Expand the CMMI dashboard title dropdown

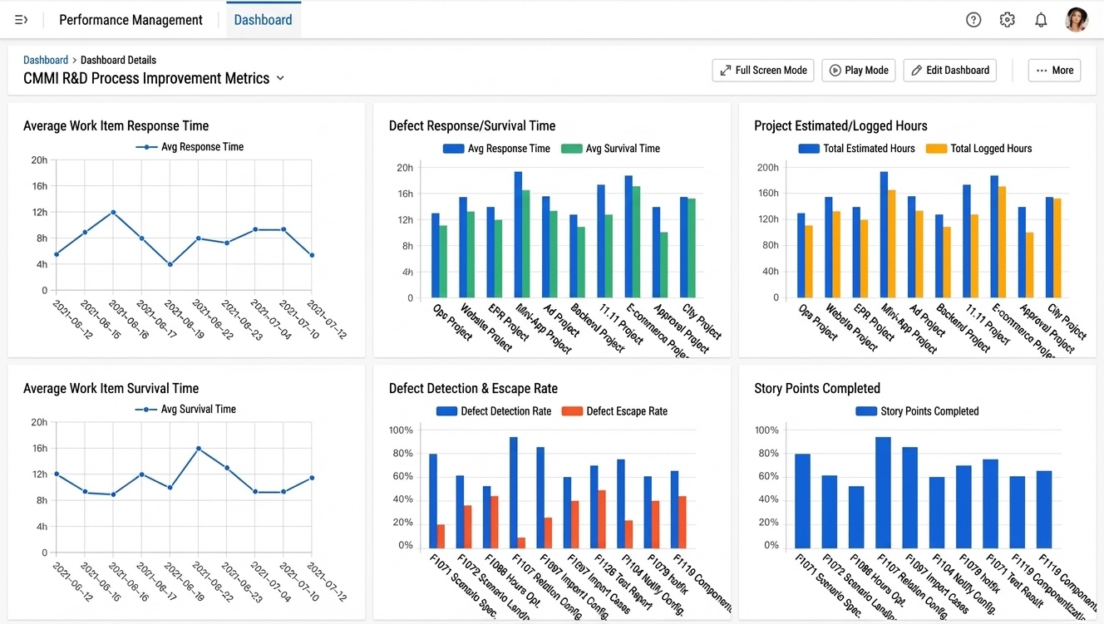[280, 78]
